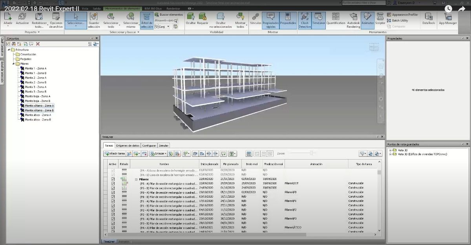The width and height of the screenshot is (471, 245).
Task: Toggle Activo checkbox for Pilares\SOT task row
Action: pos(113,183)
